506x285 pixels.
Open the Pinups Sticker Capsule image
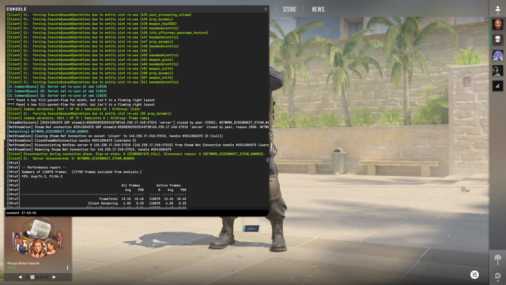[x=38, y=238]
